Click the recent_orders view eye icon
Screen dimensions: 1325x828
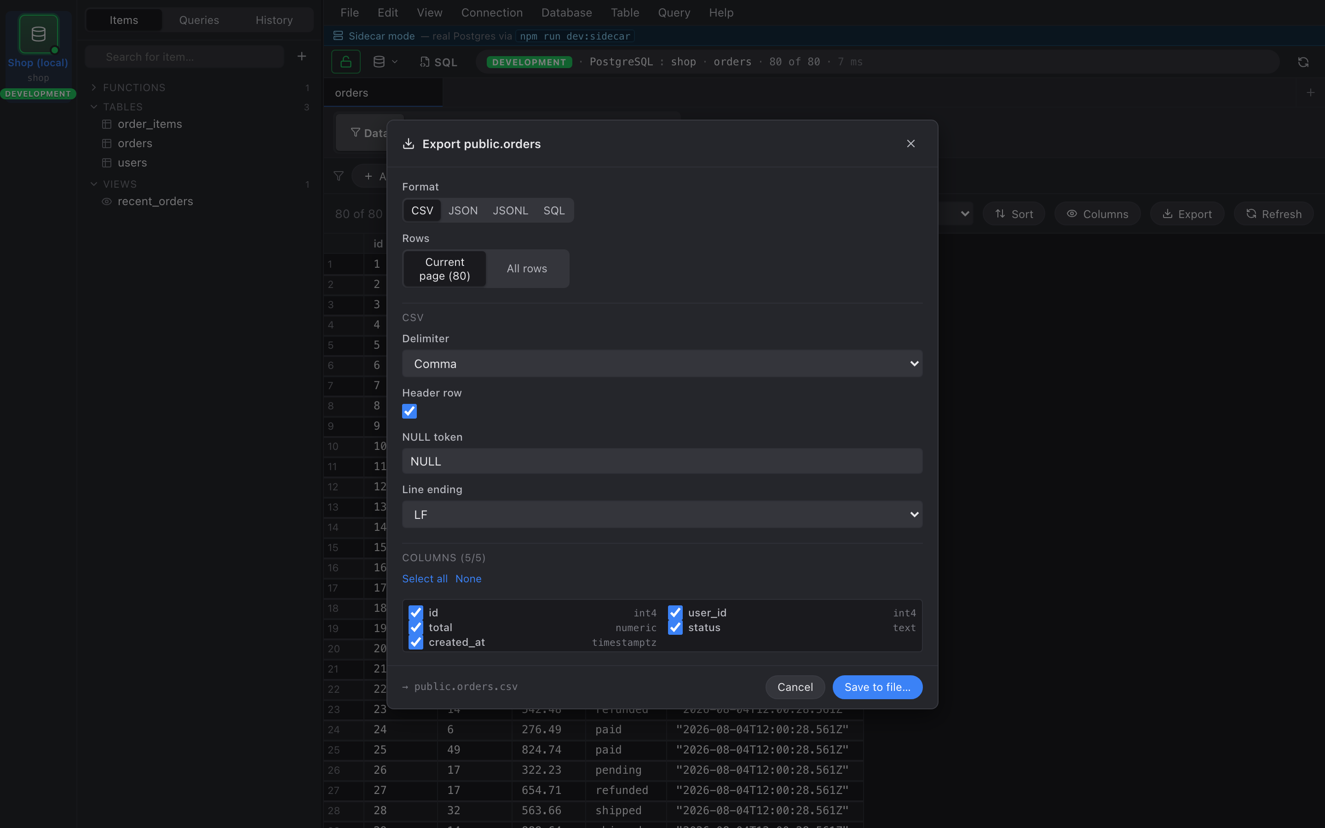[107, 201]
